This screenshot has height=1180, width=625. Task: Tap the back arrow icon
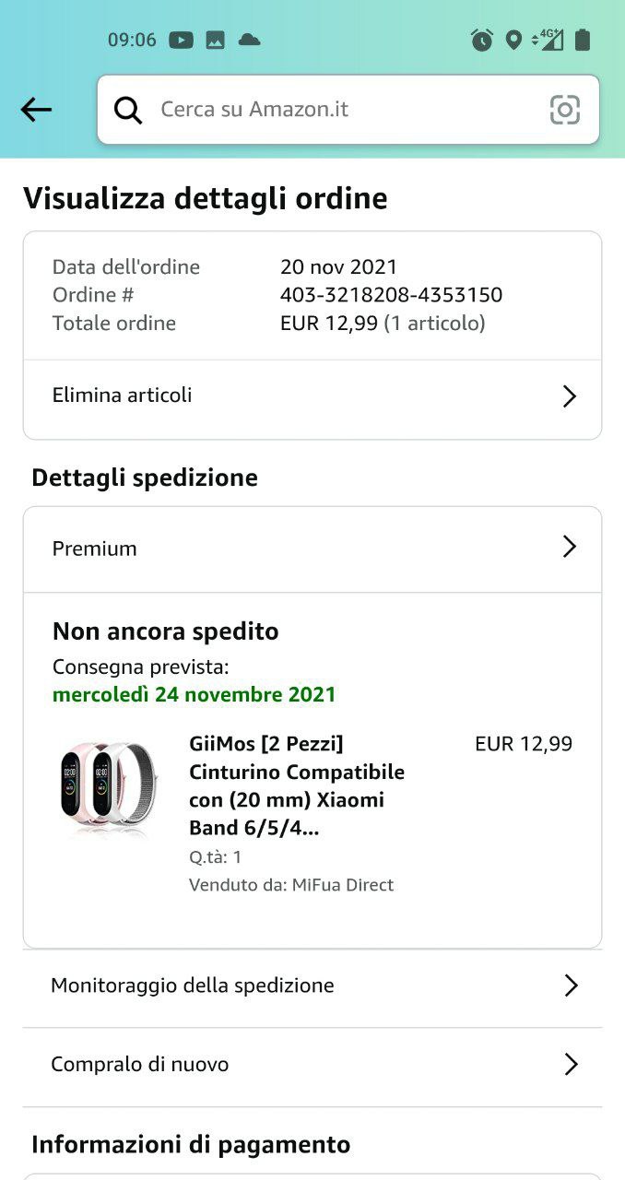click(x=36, y=110)
